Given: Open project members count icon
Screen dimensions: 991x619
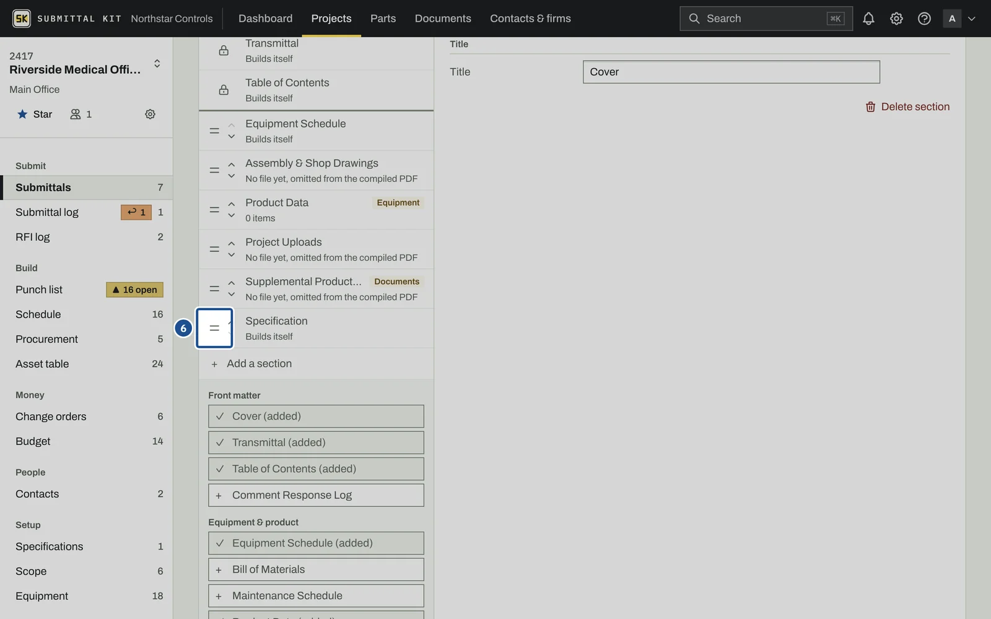Looking at the screenshot, I should pos(81,114).
